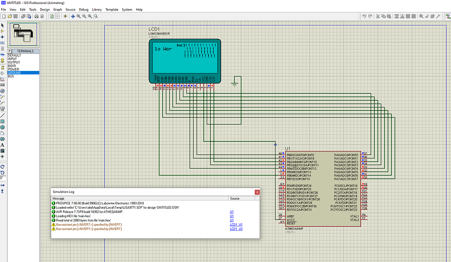The height and width of the screenshot is (262, 451).
Task: Enter Component placement mode
Action: tap(3, 31)
